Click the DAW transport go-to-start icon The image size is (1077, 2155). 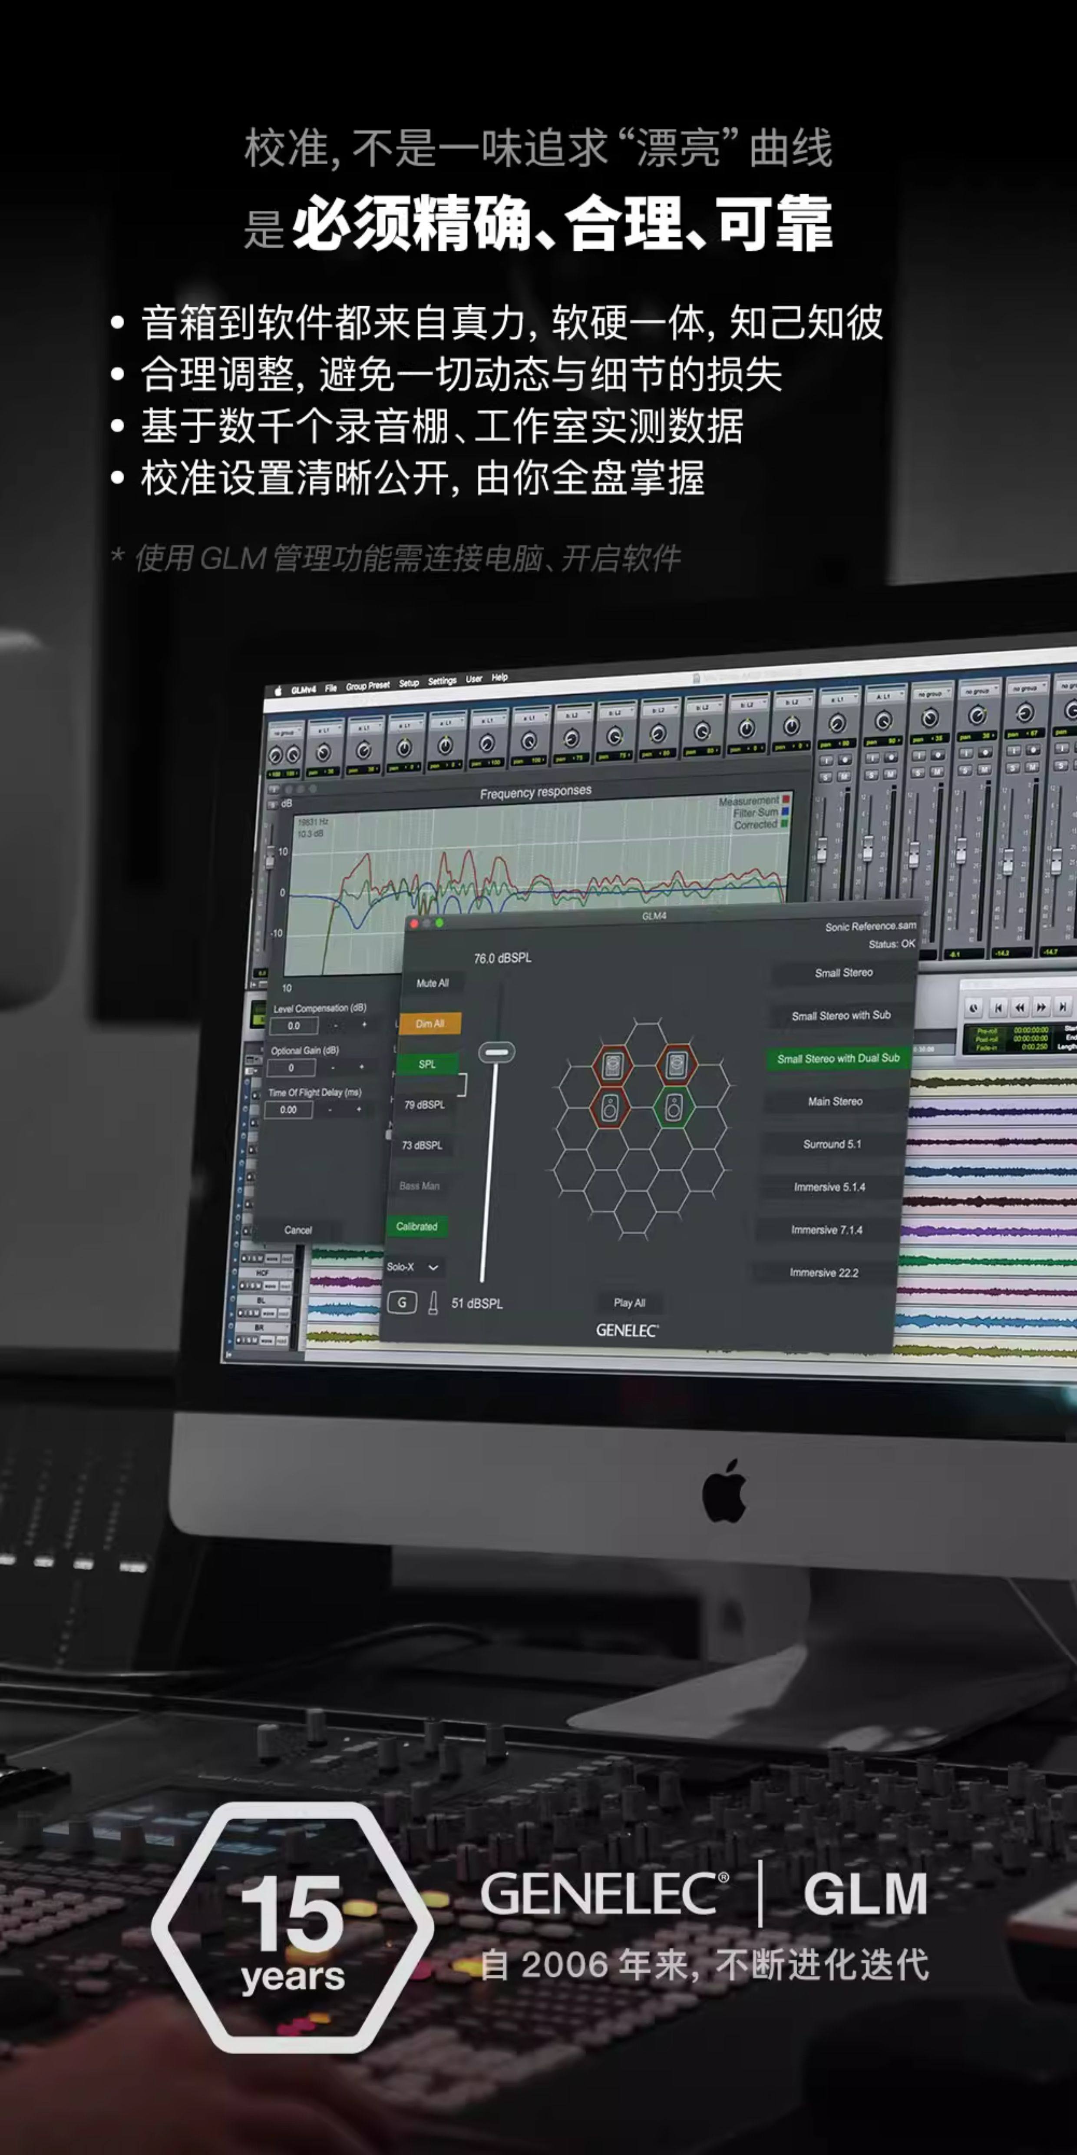(998, 1007)
